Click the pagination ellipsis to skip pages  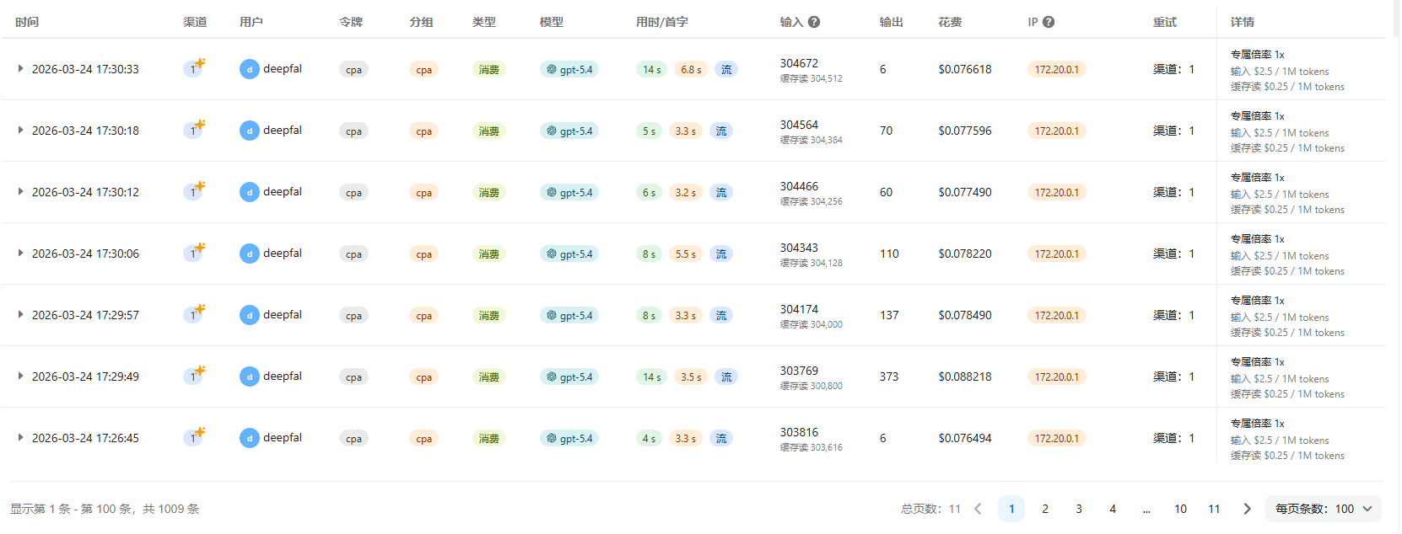pyautogui.click(x=1146, y=509)
